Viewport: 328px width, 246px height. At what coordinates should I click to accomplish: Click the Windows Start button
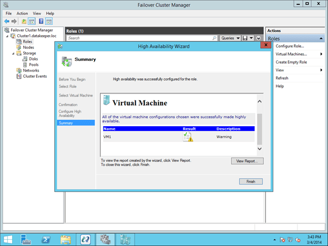pos(7,239)
